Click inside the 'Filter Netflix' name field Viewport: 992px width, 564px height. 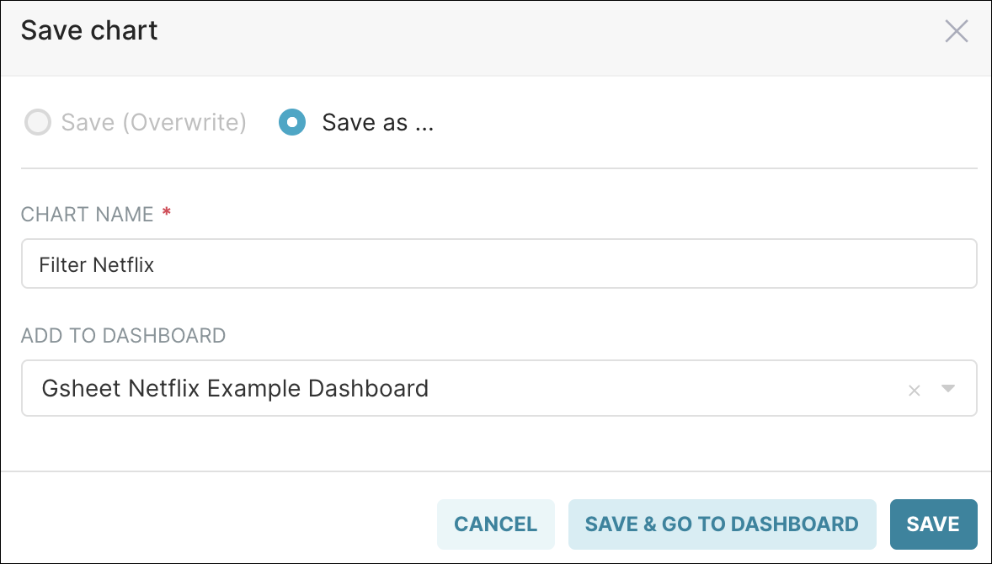(x=337, y=263)
